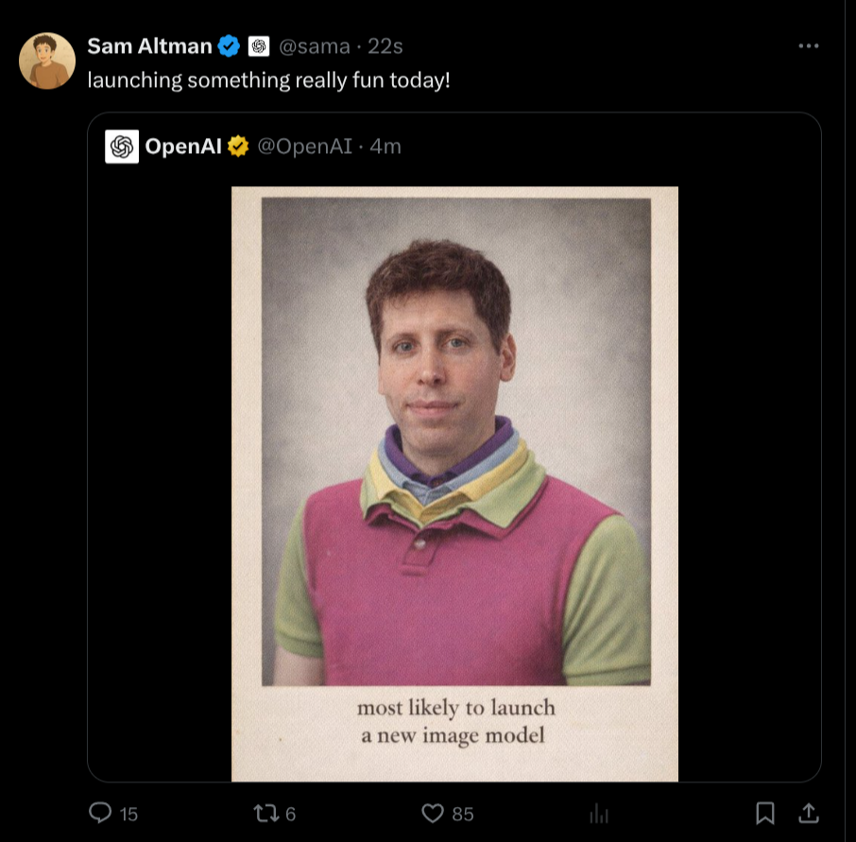Click the OpenAI affiliation badge beside the name
Screen dimensions: 856x842
point(259,45)
